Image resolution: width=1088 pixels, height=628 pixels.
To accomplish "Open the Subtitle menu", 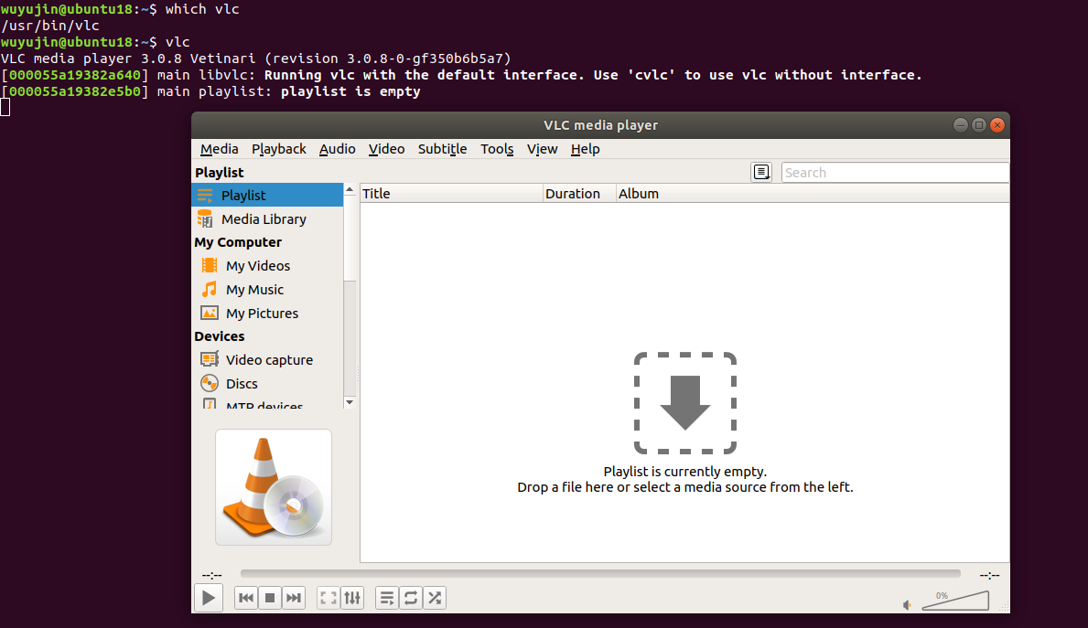I will 442,148.
